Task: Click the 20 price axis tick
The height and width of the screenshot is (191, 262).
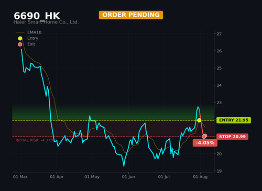Action: point(219,154)
